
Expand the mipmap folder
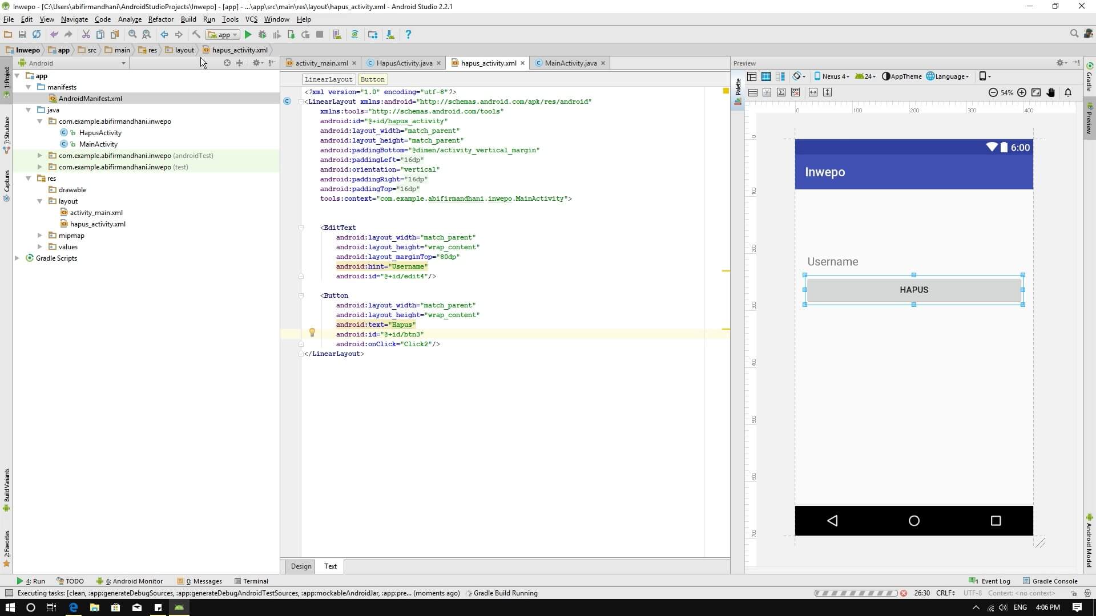pyautogui.click(x=40, y=236)
